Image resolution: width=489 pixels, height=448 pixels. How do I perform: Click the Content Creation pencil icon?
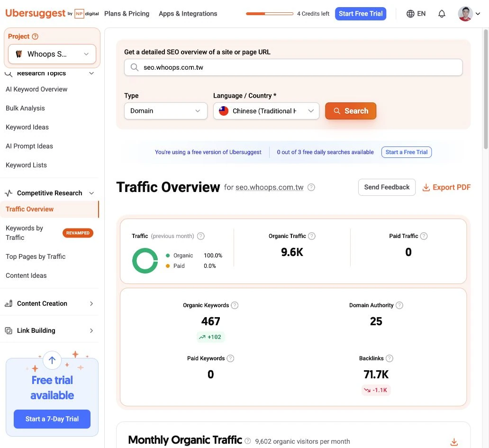(9, 303)
